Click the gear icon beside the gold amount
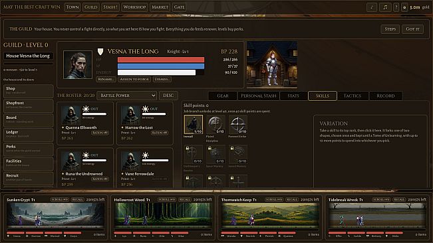 coord(404,7)
